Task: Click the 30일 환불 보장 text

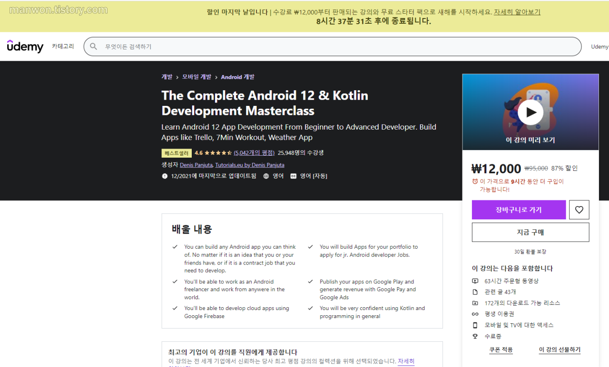Action: (x=530, y=252)
